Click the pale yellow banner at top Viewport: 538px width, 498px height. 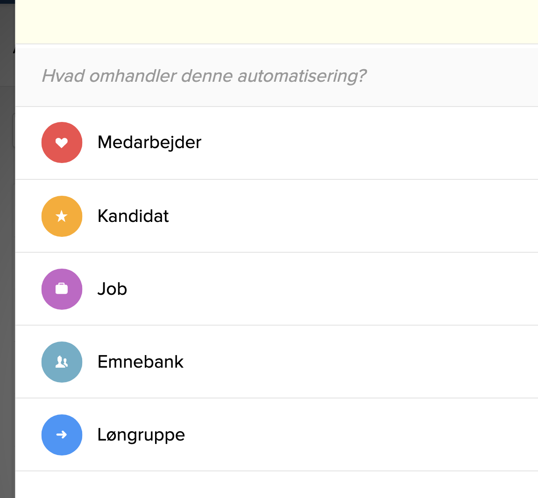pyautogui.click(x=276, y=21)
